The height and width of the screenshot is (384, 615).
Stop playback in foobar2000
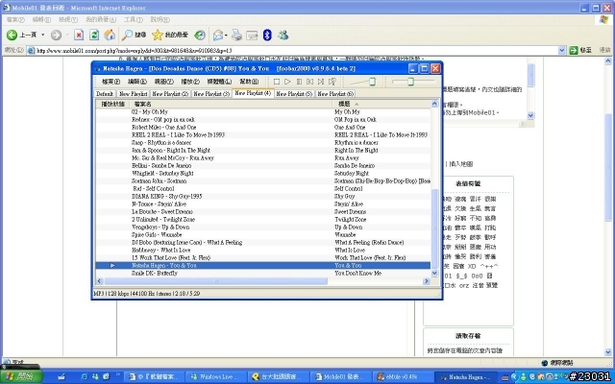click(277, 82)
